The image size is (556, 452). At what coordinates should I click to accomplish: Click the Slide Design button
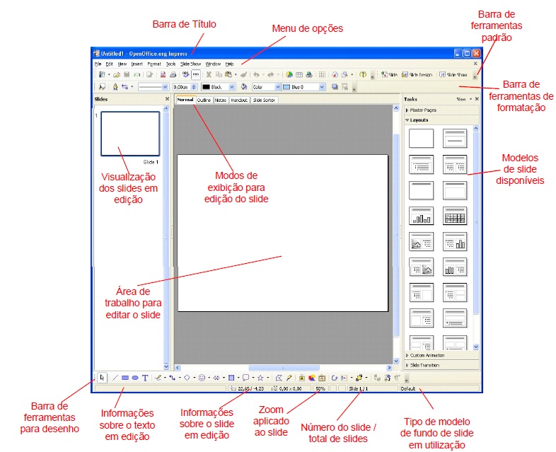tap(417, 74)
